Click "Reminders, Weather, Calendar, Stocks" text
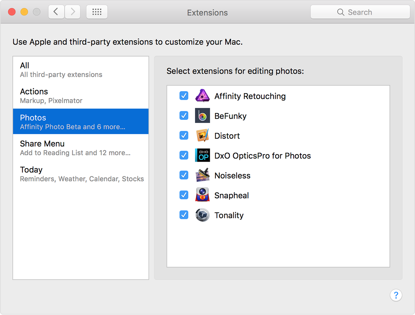Viewport: 415px width, 315px height. pos(82,179)
